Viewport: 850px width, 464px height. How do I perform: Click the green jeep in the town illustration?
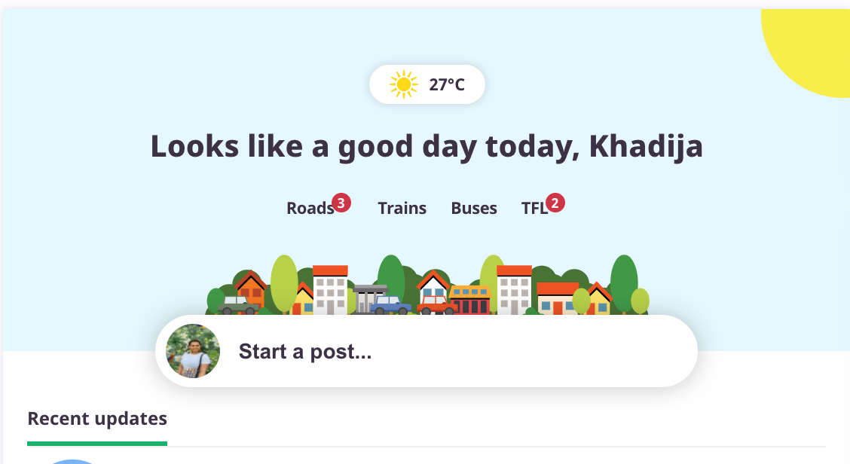(x=238, y=305)
